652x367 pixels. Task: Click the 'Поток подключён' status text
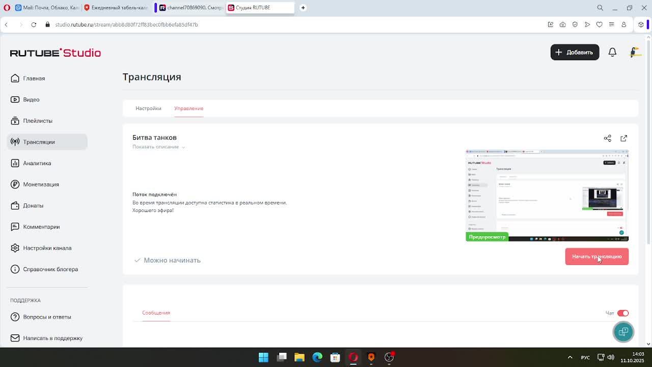point(154,194)
